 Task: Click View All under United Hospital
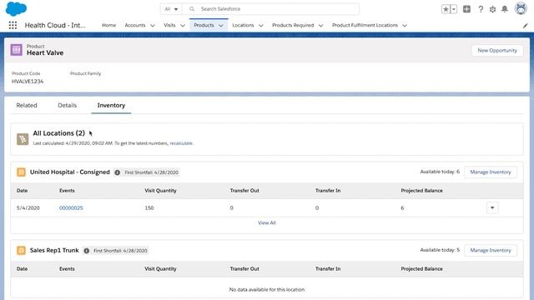(267, 222)
